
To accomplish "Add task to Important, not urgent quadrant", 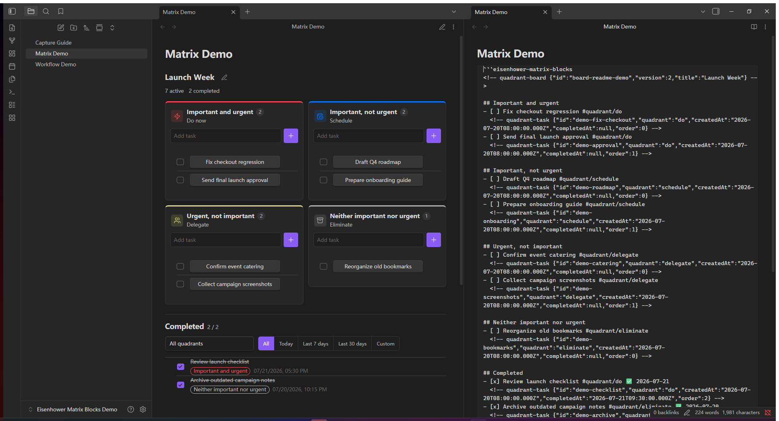I will (x=434, y=136).
